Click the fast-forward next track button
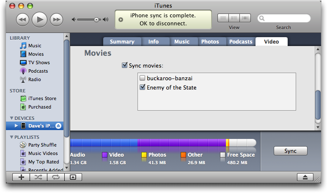The height and width of the screenshot is (193, 327). click(56, 19)
